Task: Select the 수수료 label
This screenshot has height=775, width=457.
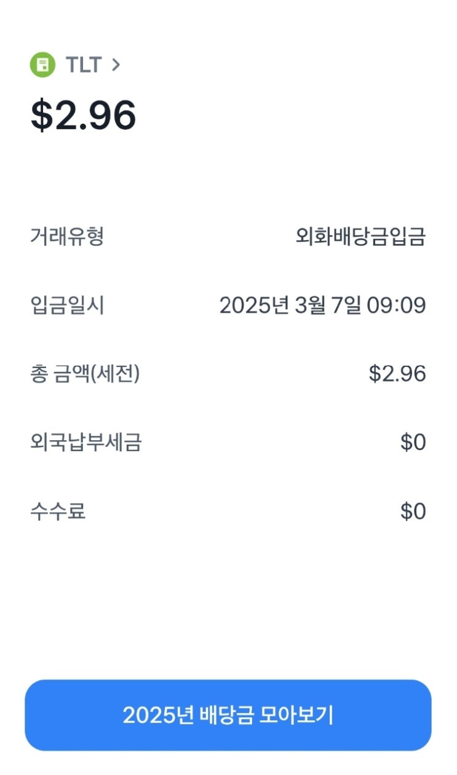Action: point(58,511)
